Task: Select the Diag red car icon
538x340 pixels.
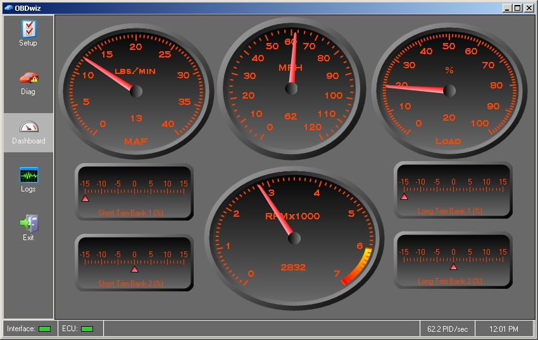Action: [x=29, y=78]
